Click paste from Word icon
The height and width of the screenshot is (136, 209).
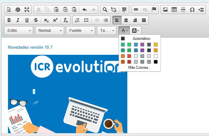(74, 10)
